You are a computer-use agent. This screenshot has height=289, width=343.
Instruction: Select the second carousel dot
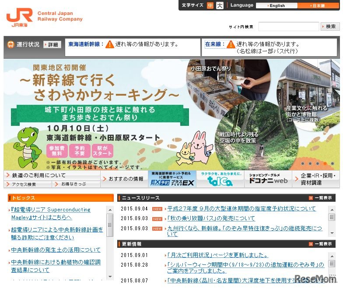pos(310,164)
